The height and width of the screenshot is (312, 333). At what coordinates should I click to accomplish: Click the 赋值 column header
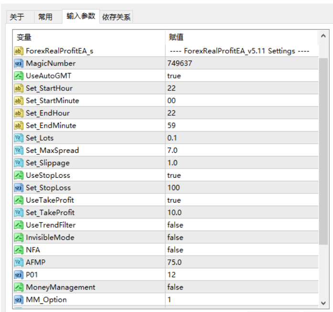[x=242, y=37]
